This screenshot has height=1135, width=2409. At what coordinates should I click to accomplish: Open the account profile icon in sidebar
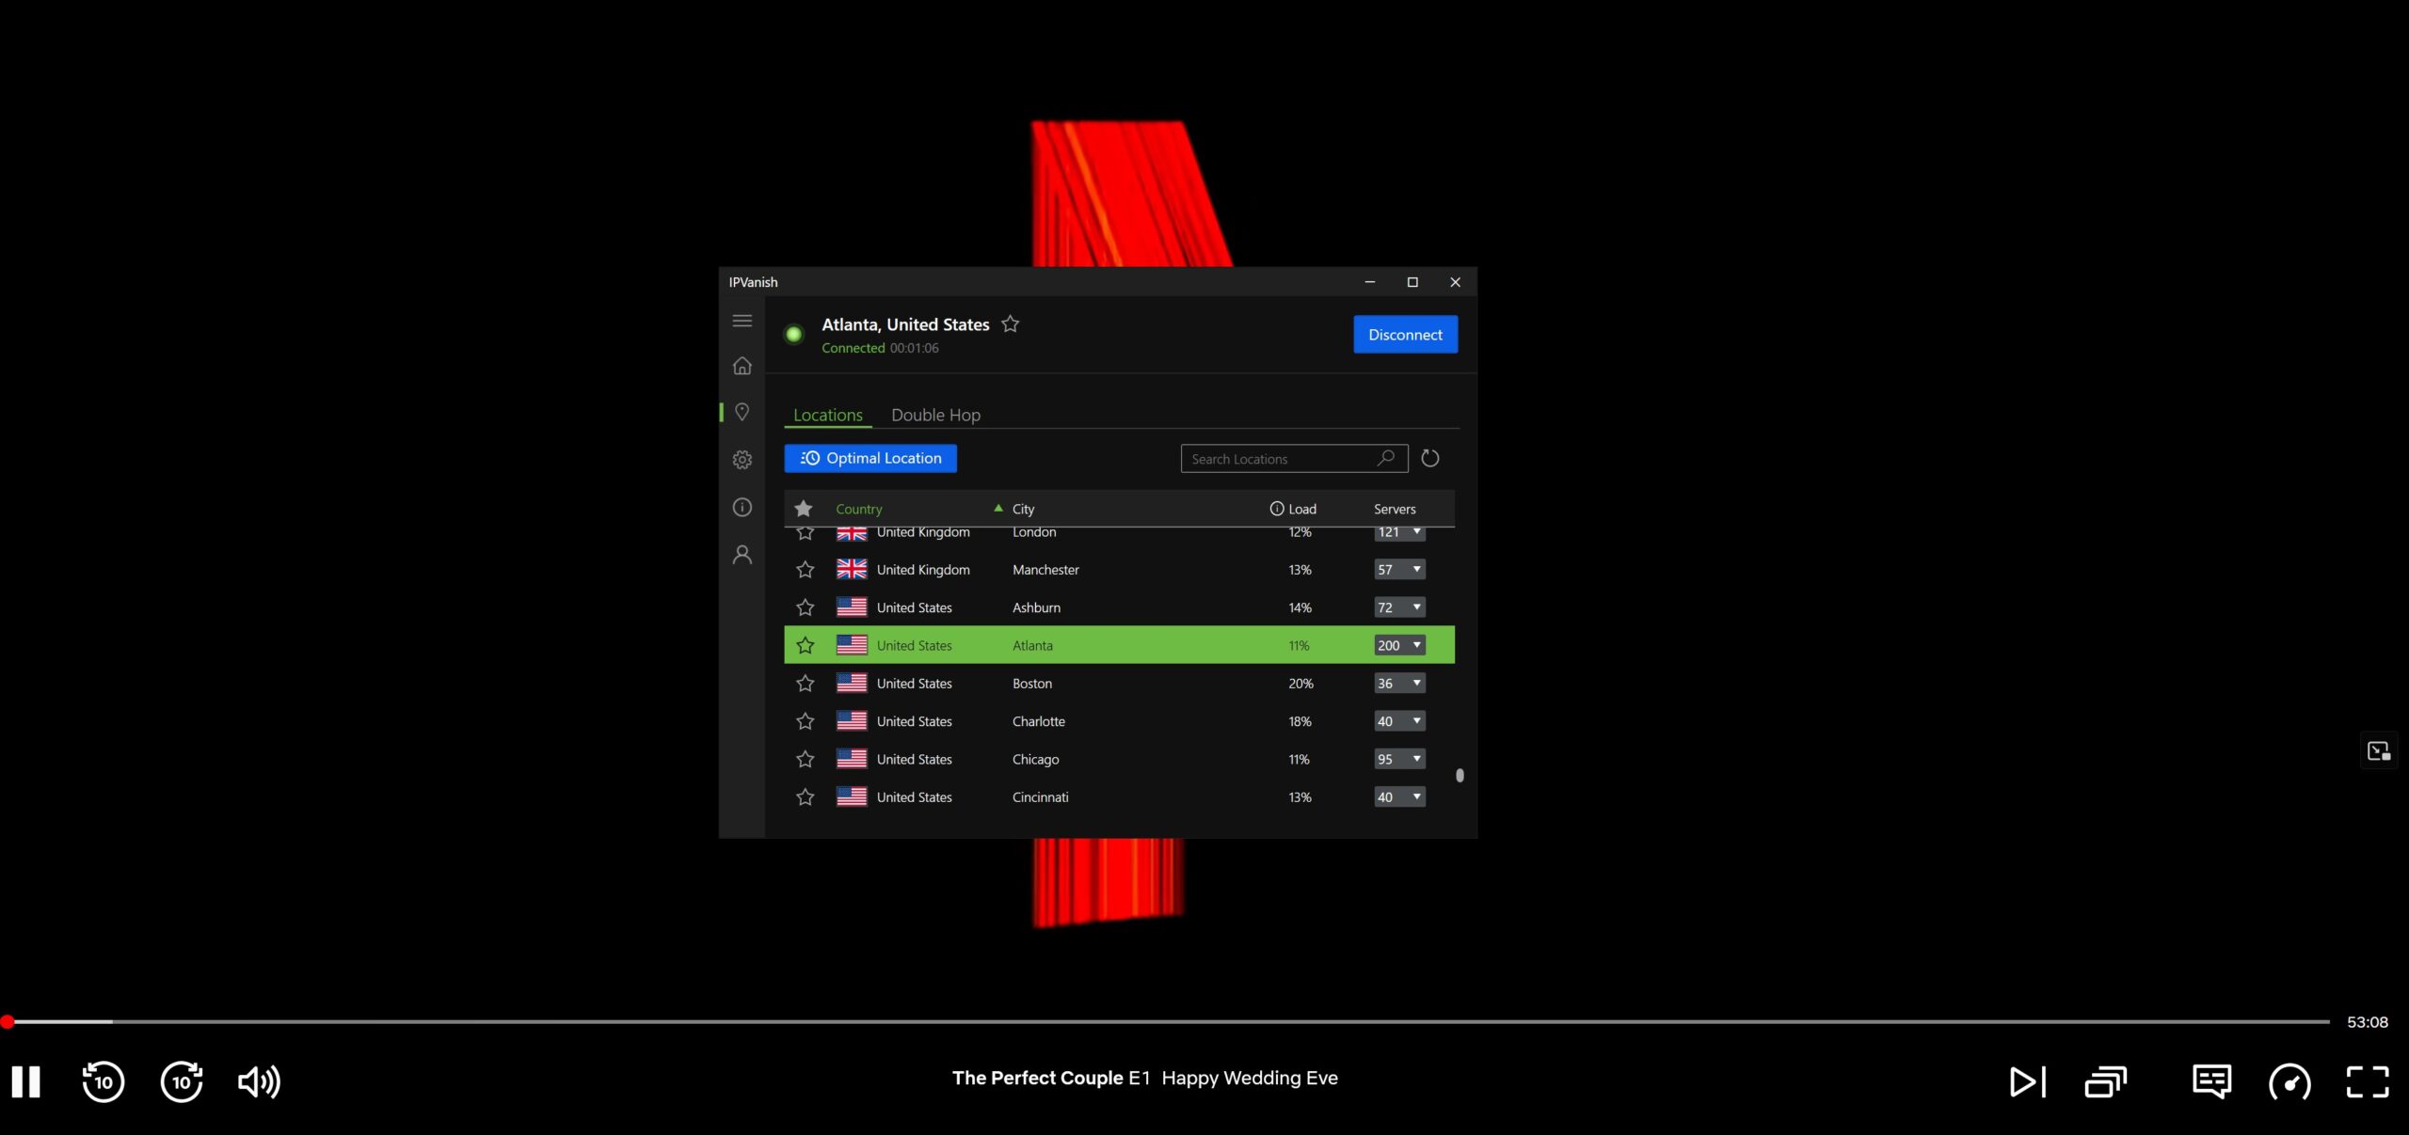(742, 555)
